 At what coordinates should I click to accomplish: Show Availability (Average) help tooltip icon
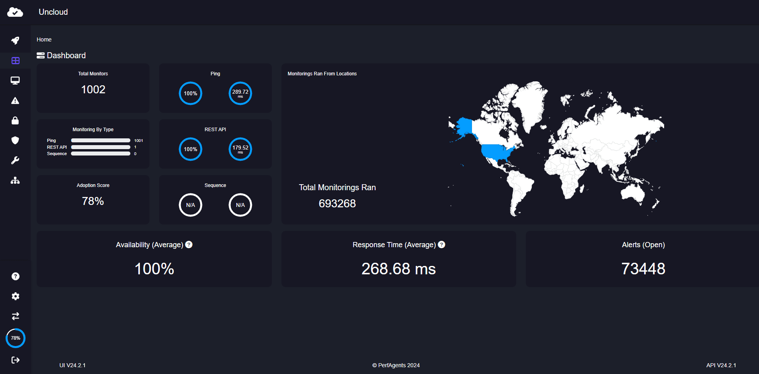pyautogui.click(x=189, y=245)
